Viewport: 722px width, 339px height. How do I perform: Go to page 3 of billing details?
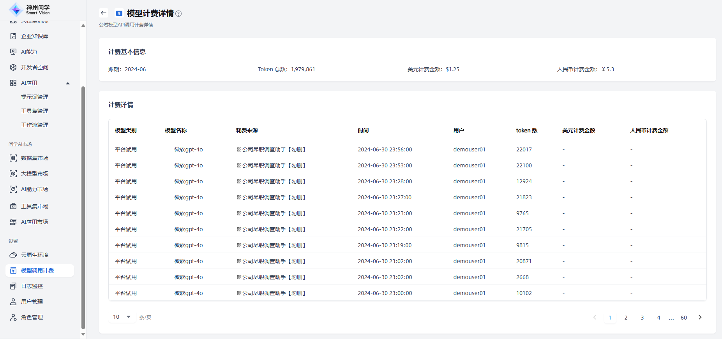pyautogui.click(x=642, y=318)
